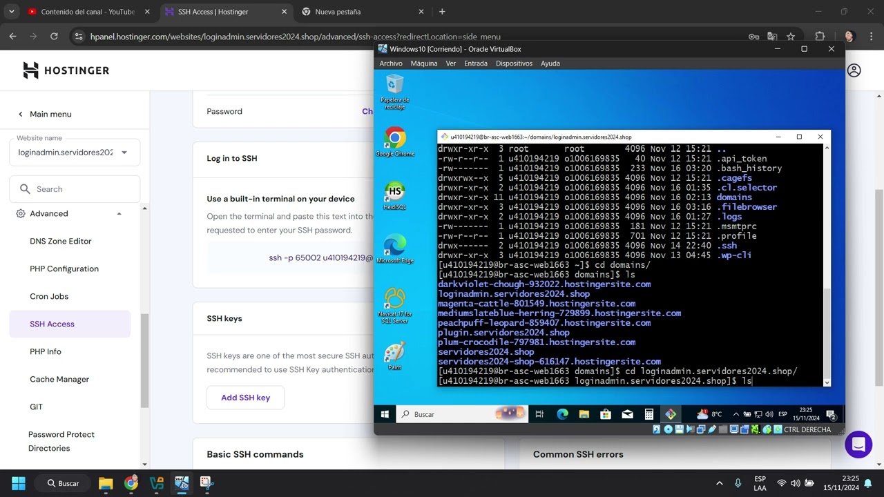The image size is (884, 497).
Task: Collapse the Advanced section
Action: (119, 214)
